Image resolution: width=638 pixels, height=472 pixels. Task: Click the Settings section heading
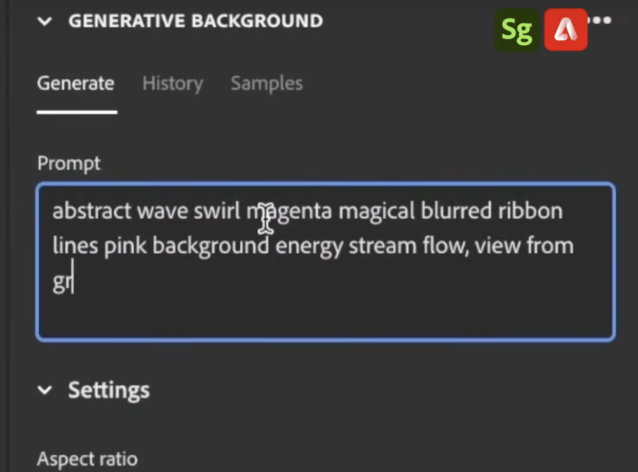point(109,390)
